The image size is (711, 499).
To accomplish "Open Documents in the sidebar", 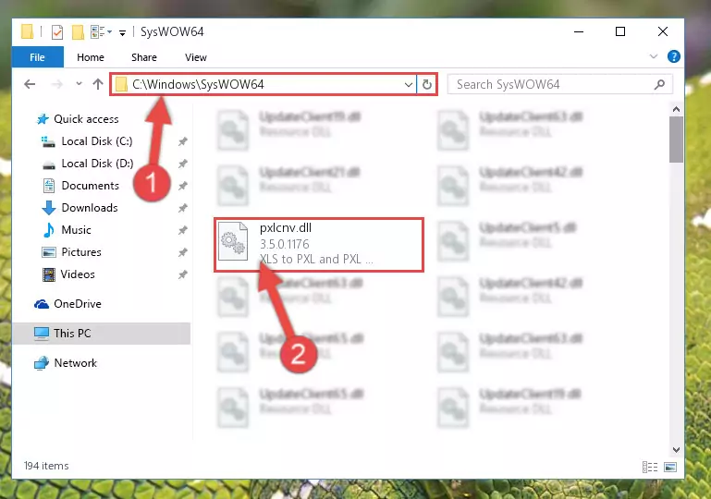I will pos(91,186).
